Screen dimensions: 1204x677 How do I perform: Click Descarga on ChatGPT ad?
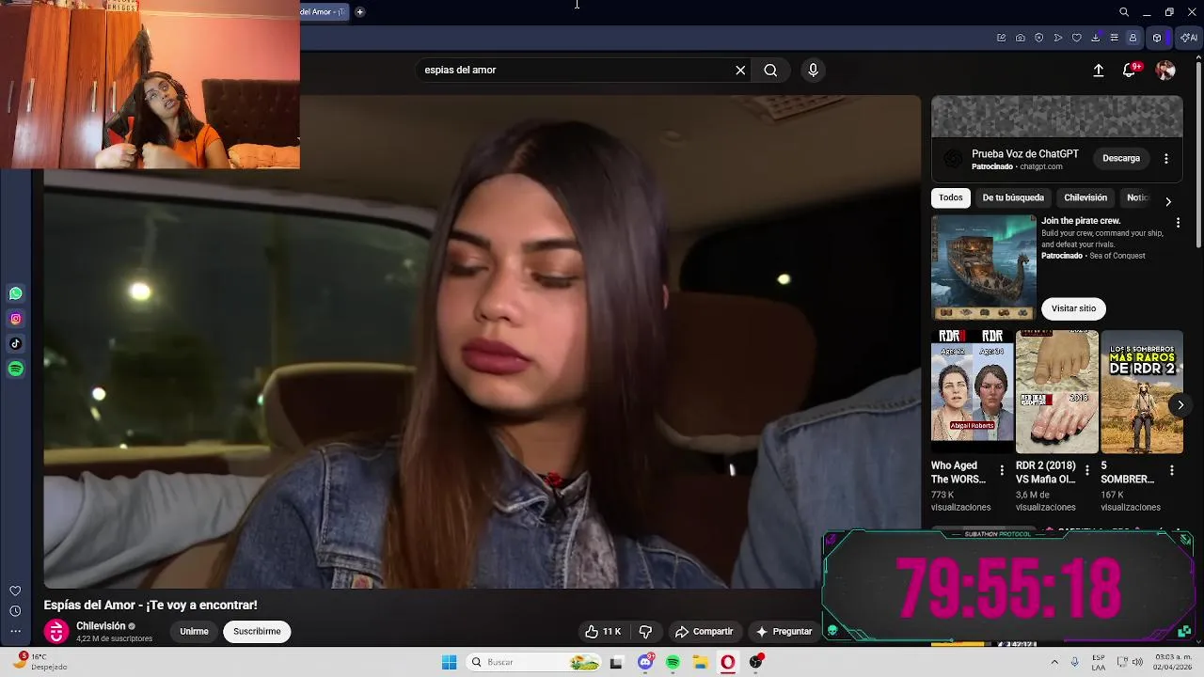[x=1121, y=158]
